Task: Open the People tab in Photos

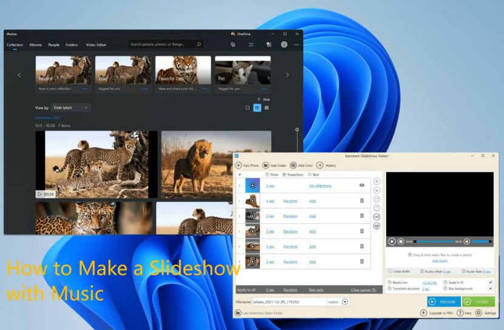Action: (53, 45)
